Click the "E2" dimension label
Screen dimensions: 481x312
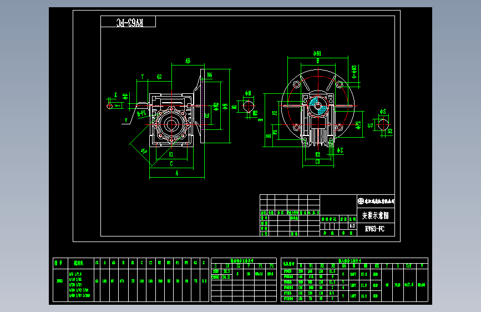tap(318, 154)
